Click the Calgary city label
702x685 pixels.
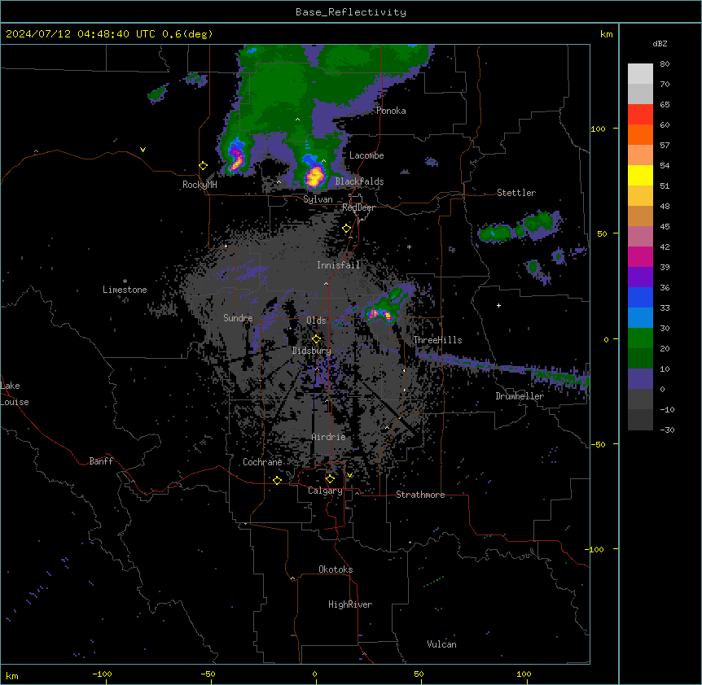pos(325,491)
